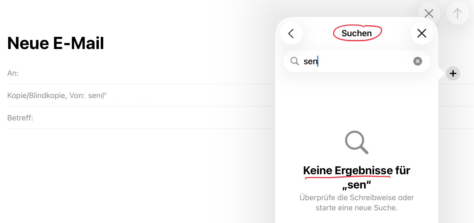Select the sender address starting with sen@
The width and height of the screenshot is (474, 223).
[x=98, y=95]
